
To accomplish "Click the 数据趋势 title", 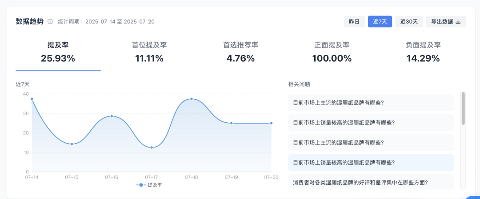I will (x=30, y=21).
